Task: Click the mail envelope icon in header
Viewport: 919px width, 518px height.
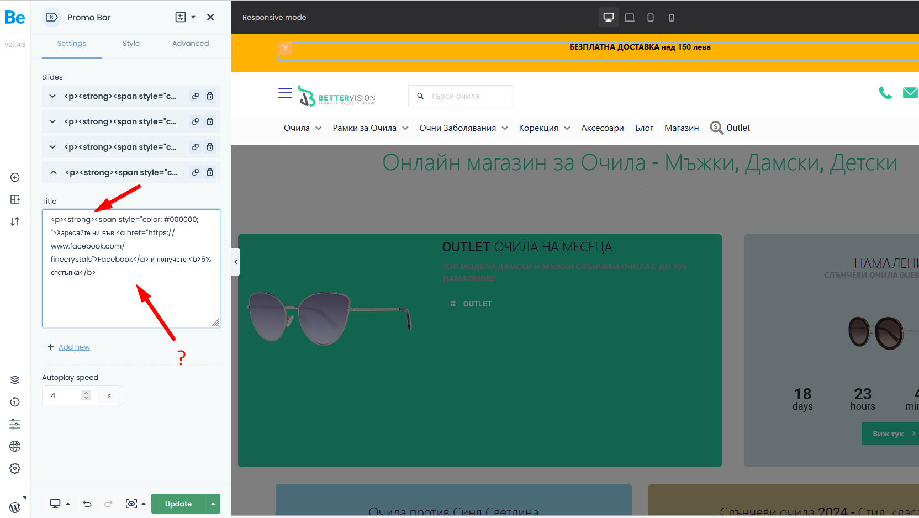Action: [910, 93]
